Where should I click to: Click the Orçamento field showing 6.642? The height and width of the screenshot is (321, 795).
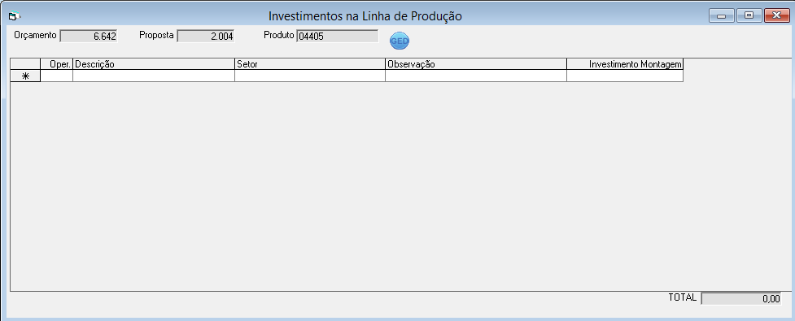click(x=89, y=36)
